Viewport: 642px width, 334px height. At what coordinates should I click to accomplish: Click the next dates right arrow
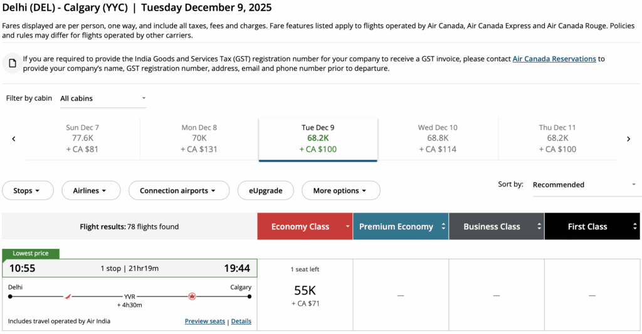click(x=628, y=139)
